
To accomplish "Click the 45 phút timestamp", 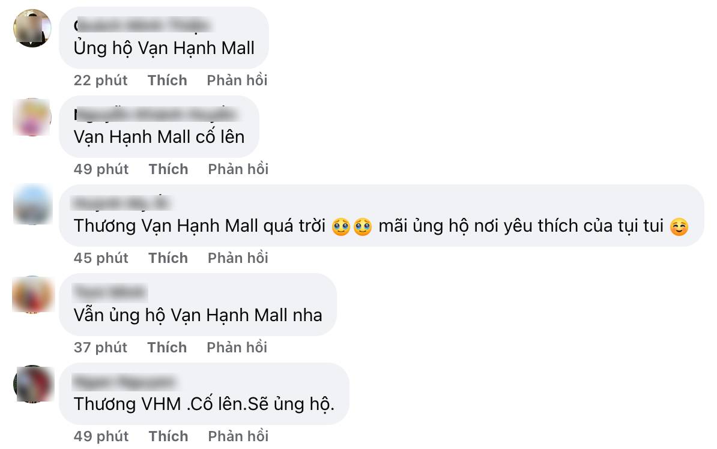I will pyautogui.click(x=101, y=258).
